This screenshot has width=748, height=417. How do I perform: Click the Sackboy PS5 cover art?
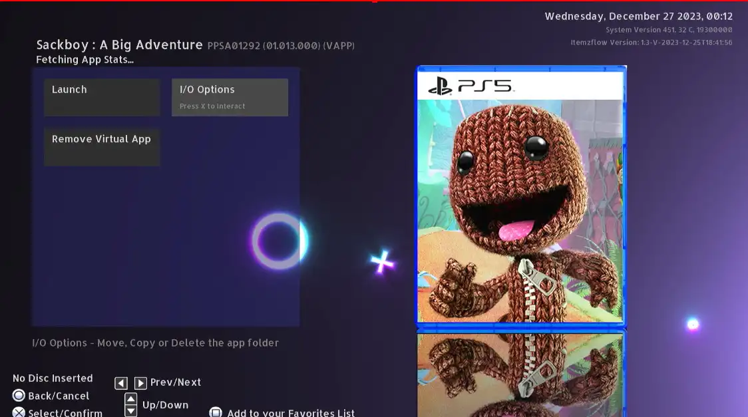[522, 196]
